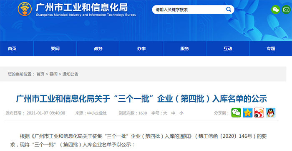Open the green email envelope icon

point(286,10)
